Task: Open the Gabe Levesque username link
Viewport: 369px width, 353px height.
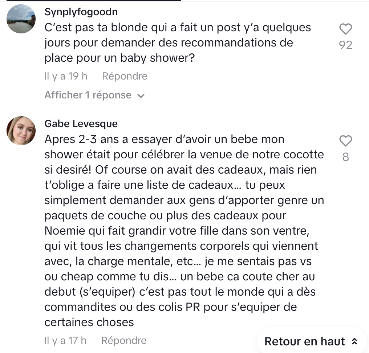Action: pyautogui.click(x=81, y=124)
